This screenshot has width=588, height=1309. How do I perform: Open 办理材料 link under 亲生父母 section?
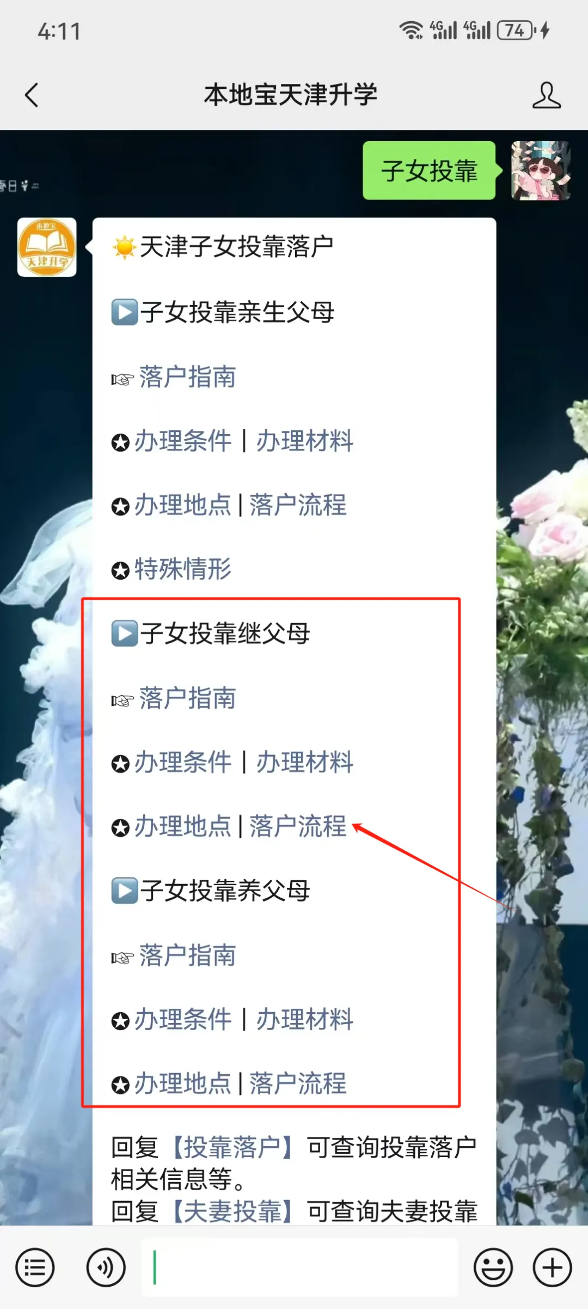(x=305, y=441)
